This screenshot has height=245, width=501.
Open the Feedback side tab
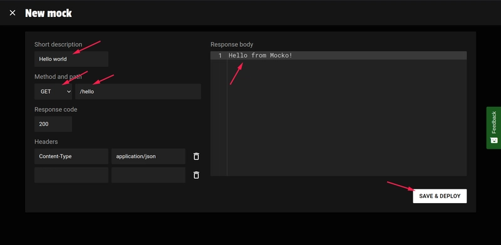coord(493,127)
